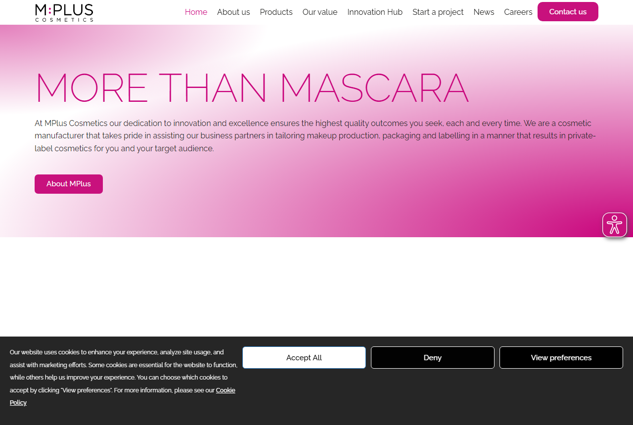The width and height of the screenshot is (633, 425).
Task: Open the About us page
Action: (233, 12)
